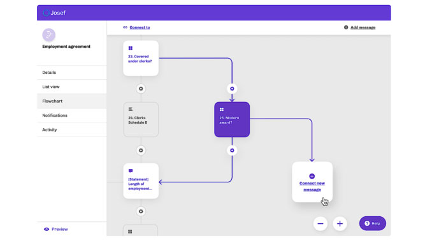Switch to List view

71,87
